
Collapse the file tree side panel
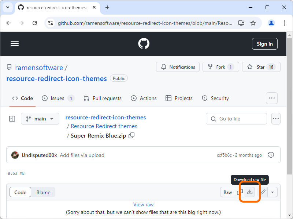12,119
